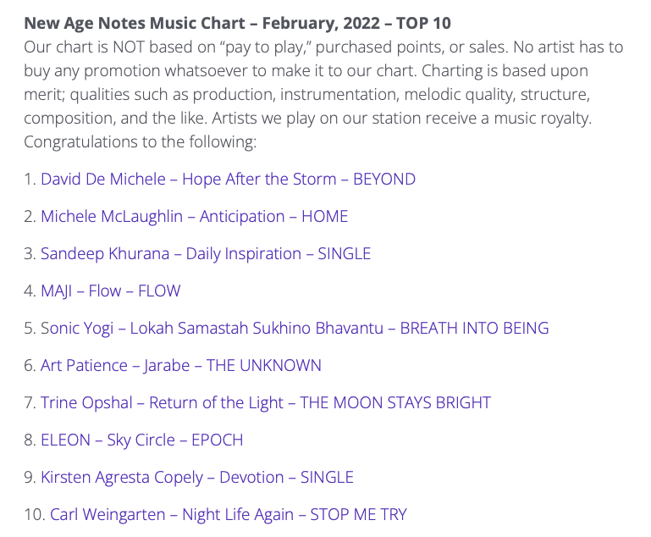
Task: Select the BREATH INTO BEING album text
Action: coord(474,328)
